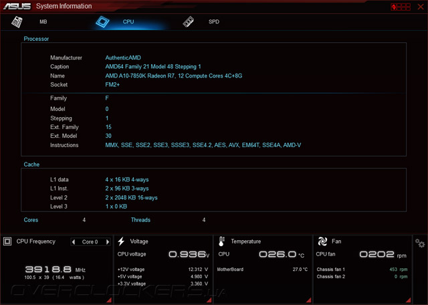Click the 3918.8 MHz frequency readout

point(55,270)
